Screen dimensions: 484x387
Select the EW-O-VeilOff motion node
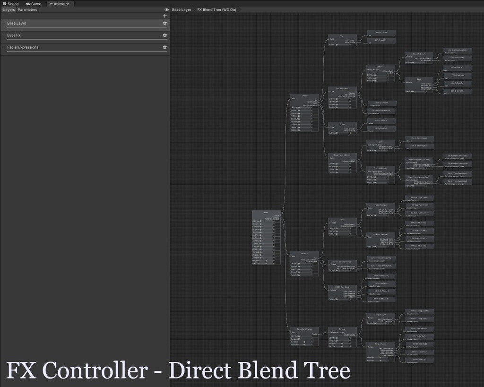pos(381,40)
